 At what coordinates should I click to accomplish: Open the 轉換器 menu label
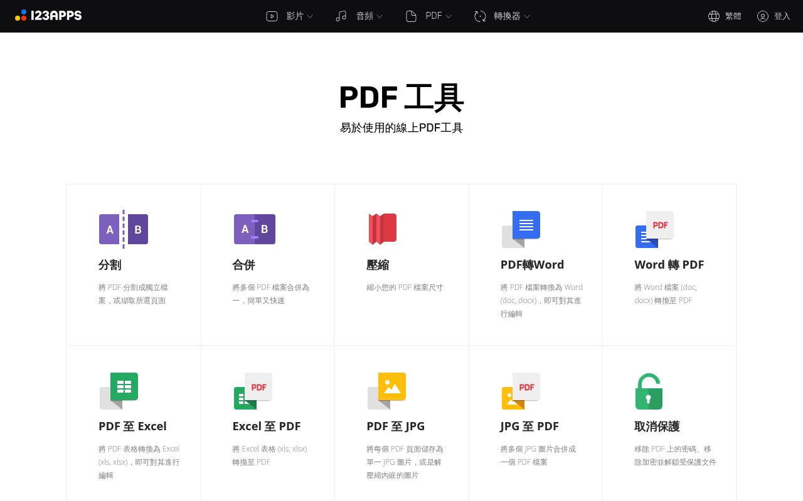pos(507,16)
